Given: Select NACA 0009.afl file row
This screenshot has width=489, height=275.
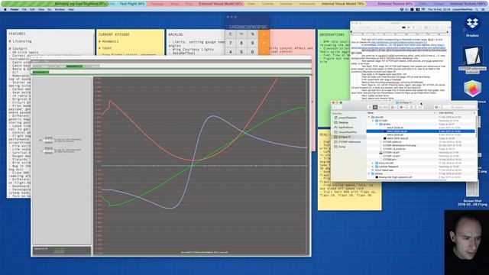Looking at the screenshot, I should [x=421, y=128].
